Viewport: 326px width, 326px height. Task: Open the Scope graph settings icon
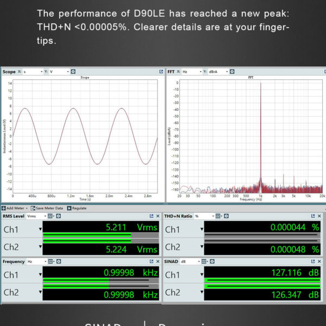[73, 72]
